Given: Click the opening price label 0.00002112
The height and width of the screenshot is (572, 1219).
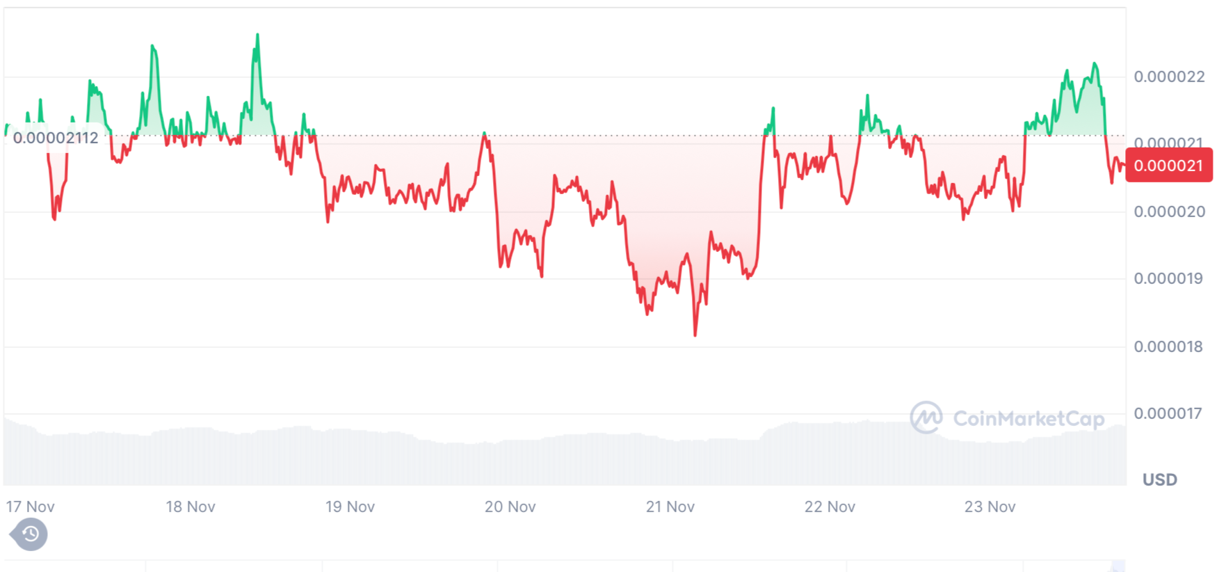Looking at the screenshot, I should click(56, 138).
